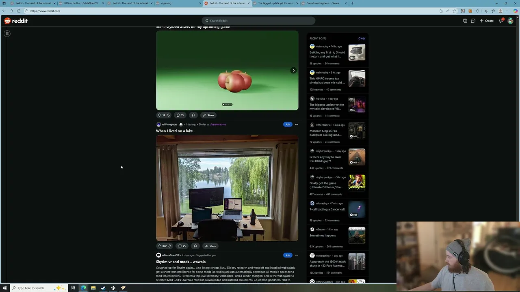Open thumbnail of HMRC income tax simrig post
520x292 pixels.
tap(357, 79)
